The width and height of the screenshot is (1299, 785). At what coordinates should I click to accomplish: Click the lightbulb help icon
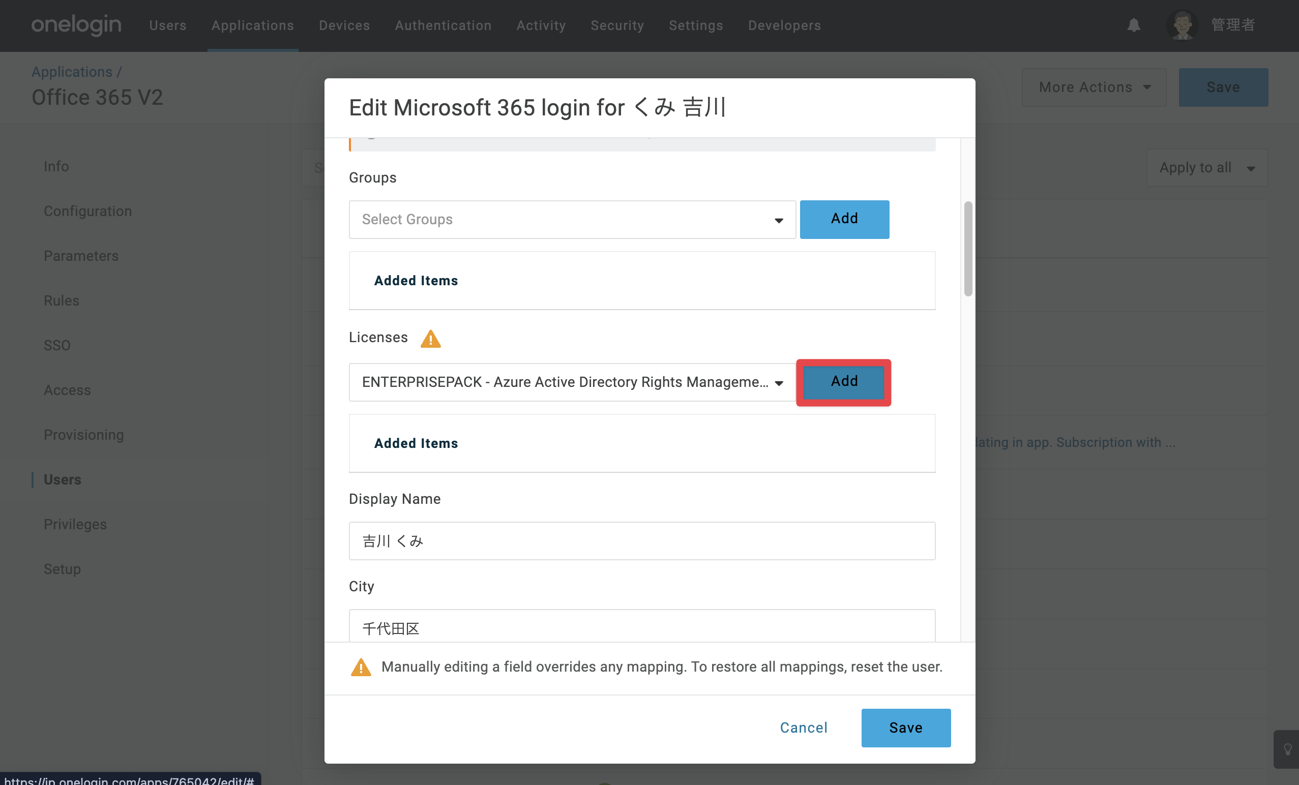point(1287,748)
